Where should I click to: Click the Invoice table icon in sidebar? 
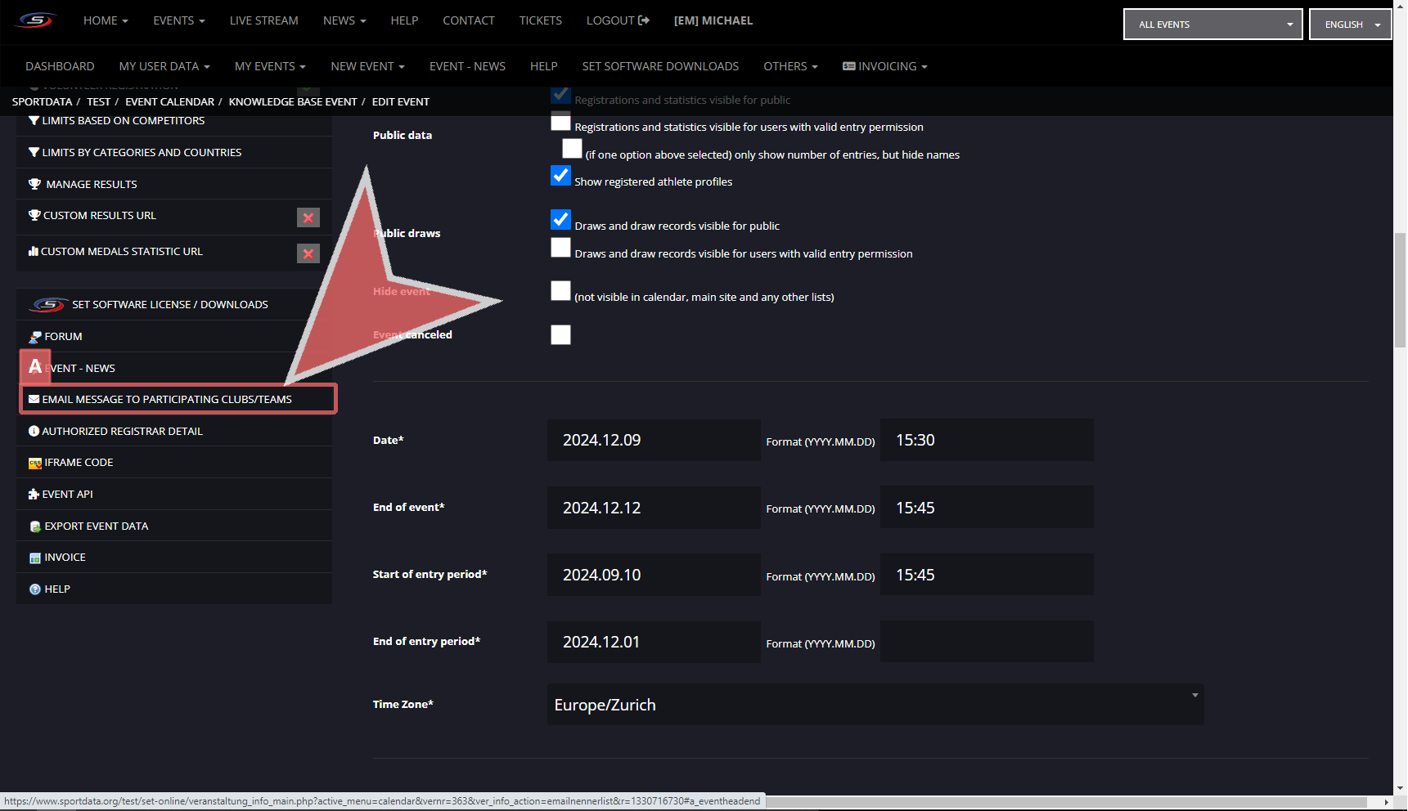(35, 558)
